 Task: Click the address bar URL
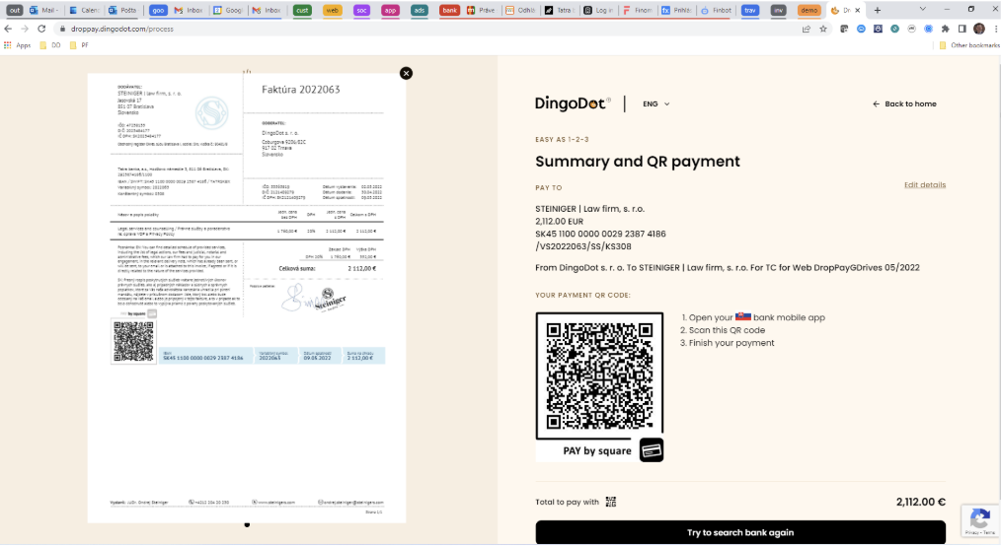click(122, 29)
